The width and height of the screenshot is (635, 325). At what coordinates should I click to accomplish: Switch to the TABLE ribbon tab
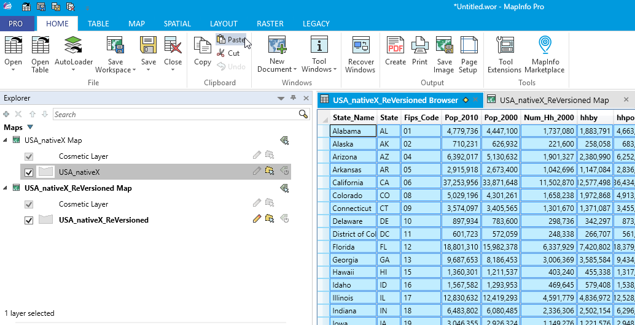98,23
